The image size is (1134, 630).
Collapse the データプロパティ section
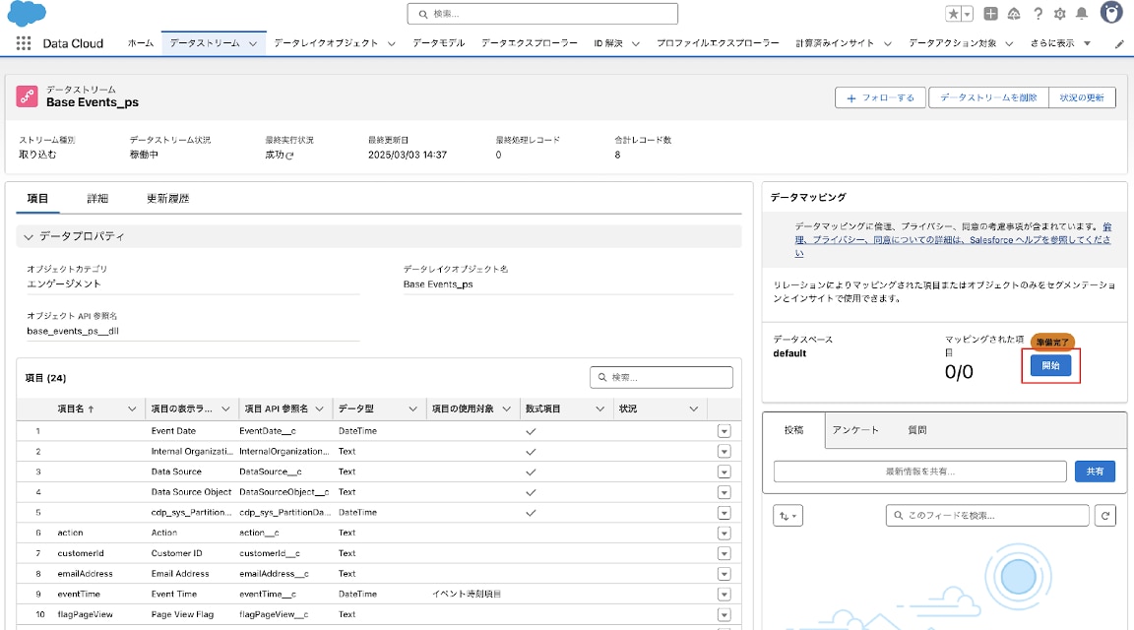pyautogui.click(x=29, y=237)
